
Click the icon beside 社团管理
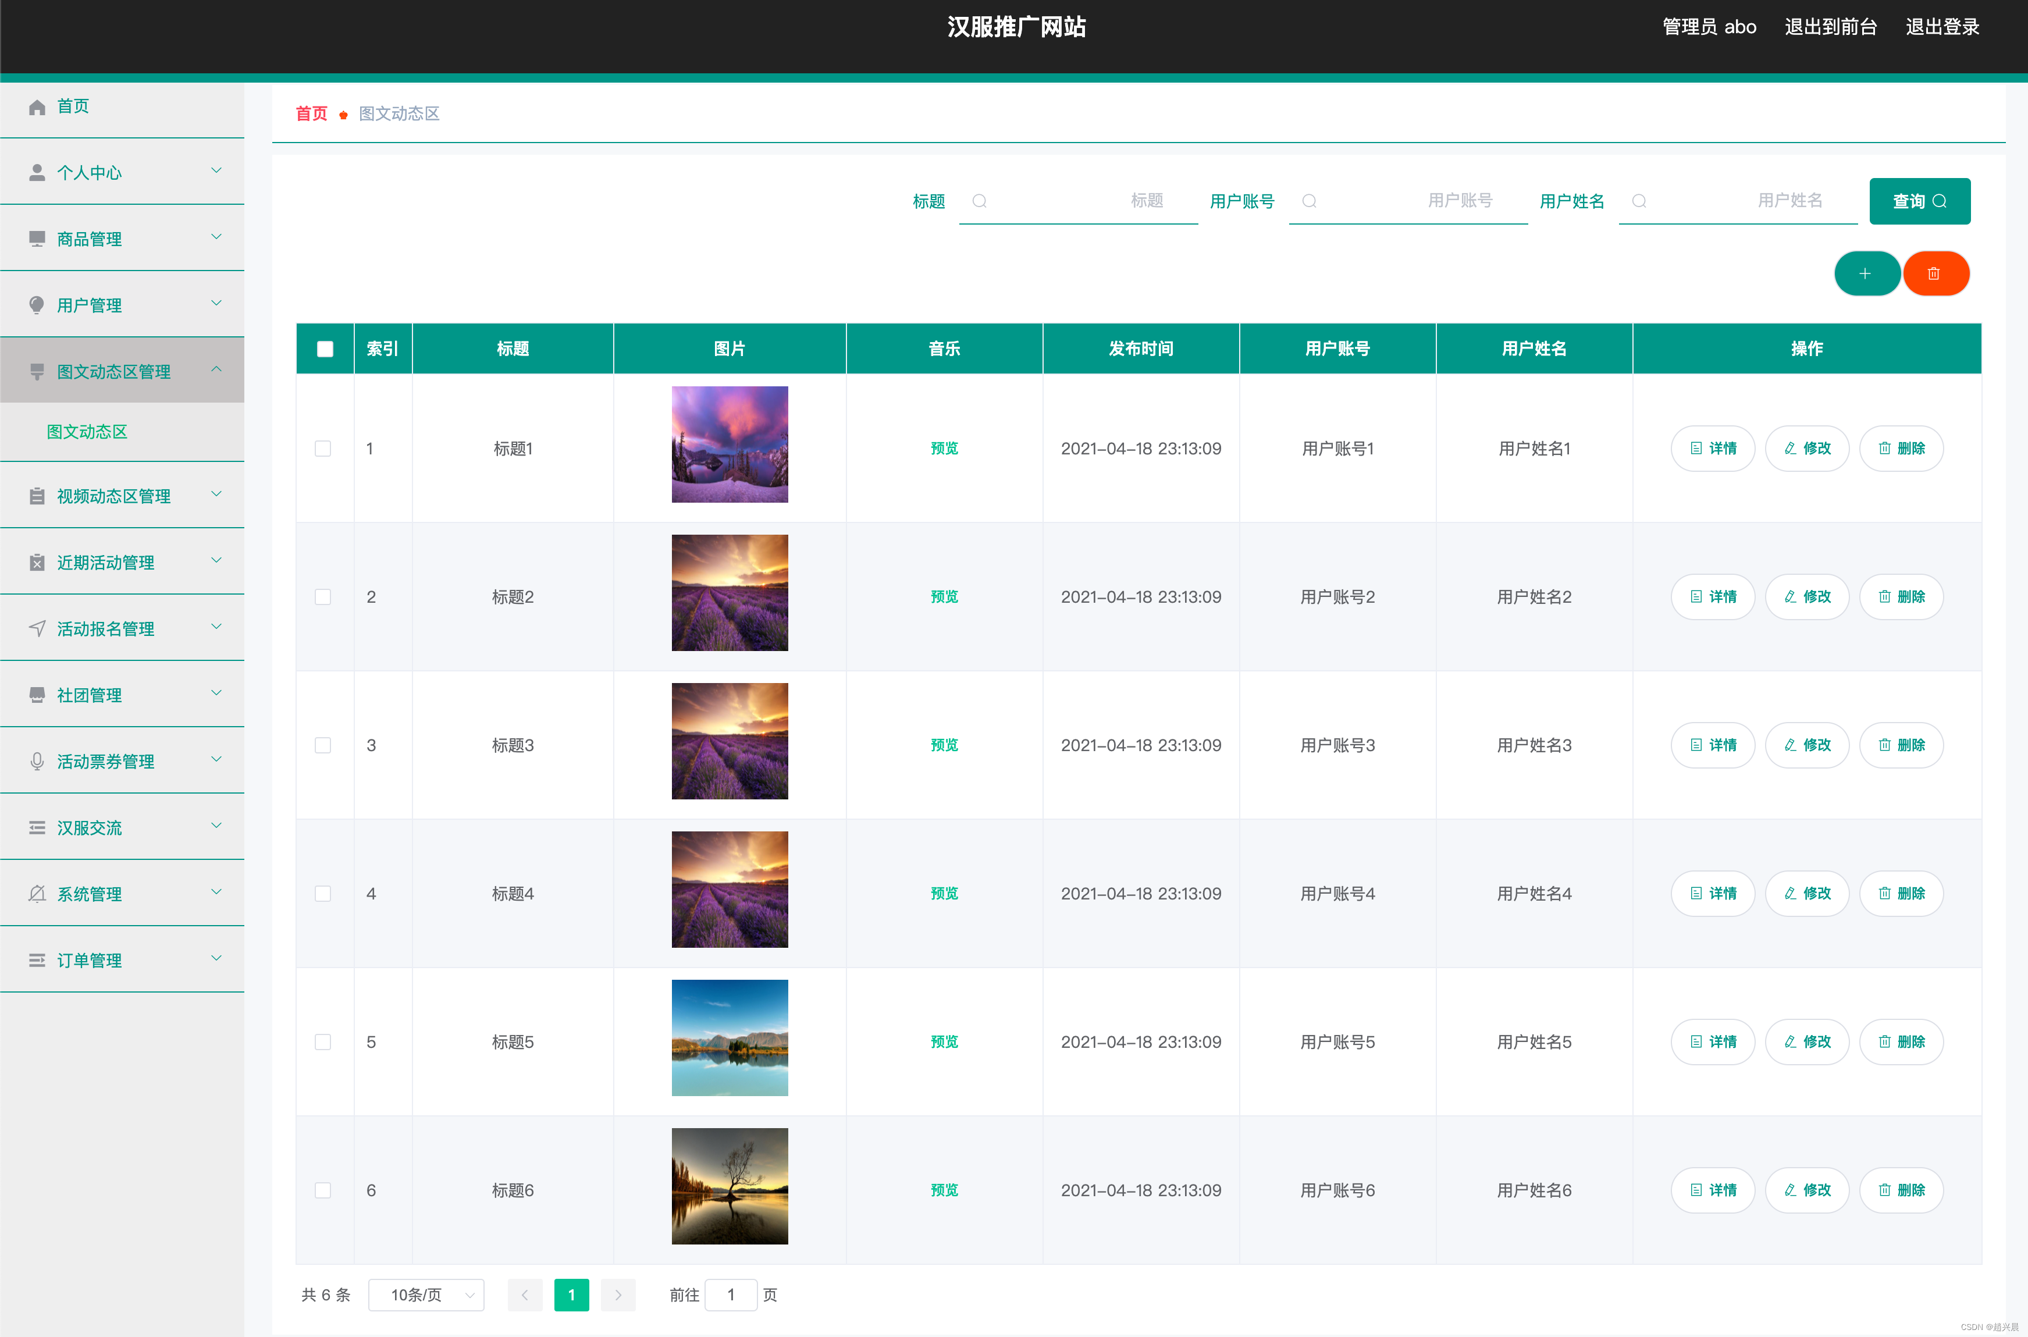[37, 695]
